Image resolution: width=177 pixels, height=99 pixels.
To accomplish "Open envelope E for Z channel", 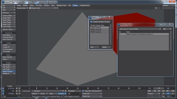I will 19,94.
